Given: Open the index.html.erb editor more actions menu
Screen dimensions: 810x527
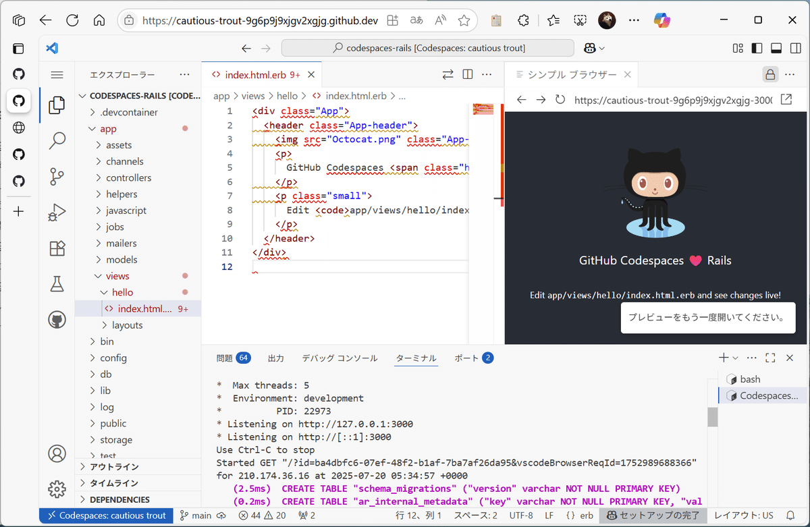Looking at the screenshot, I should [x=487, y=75].
